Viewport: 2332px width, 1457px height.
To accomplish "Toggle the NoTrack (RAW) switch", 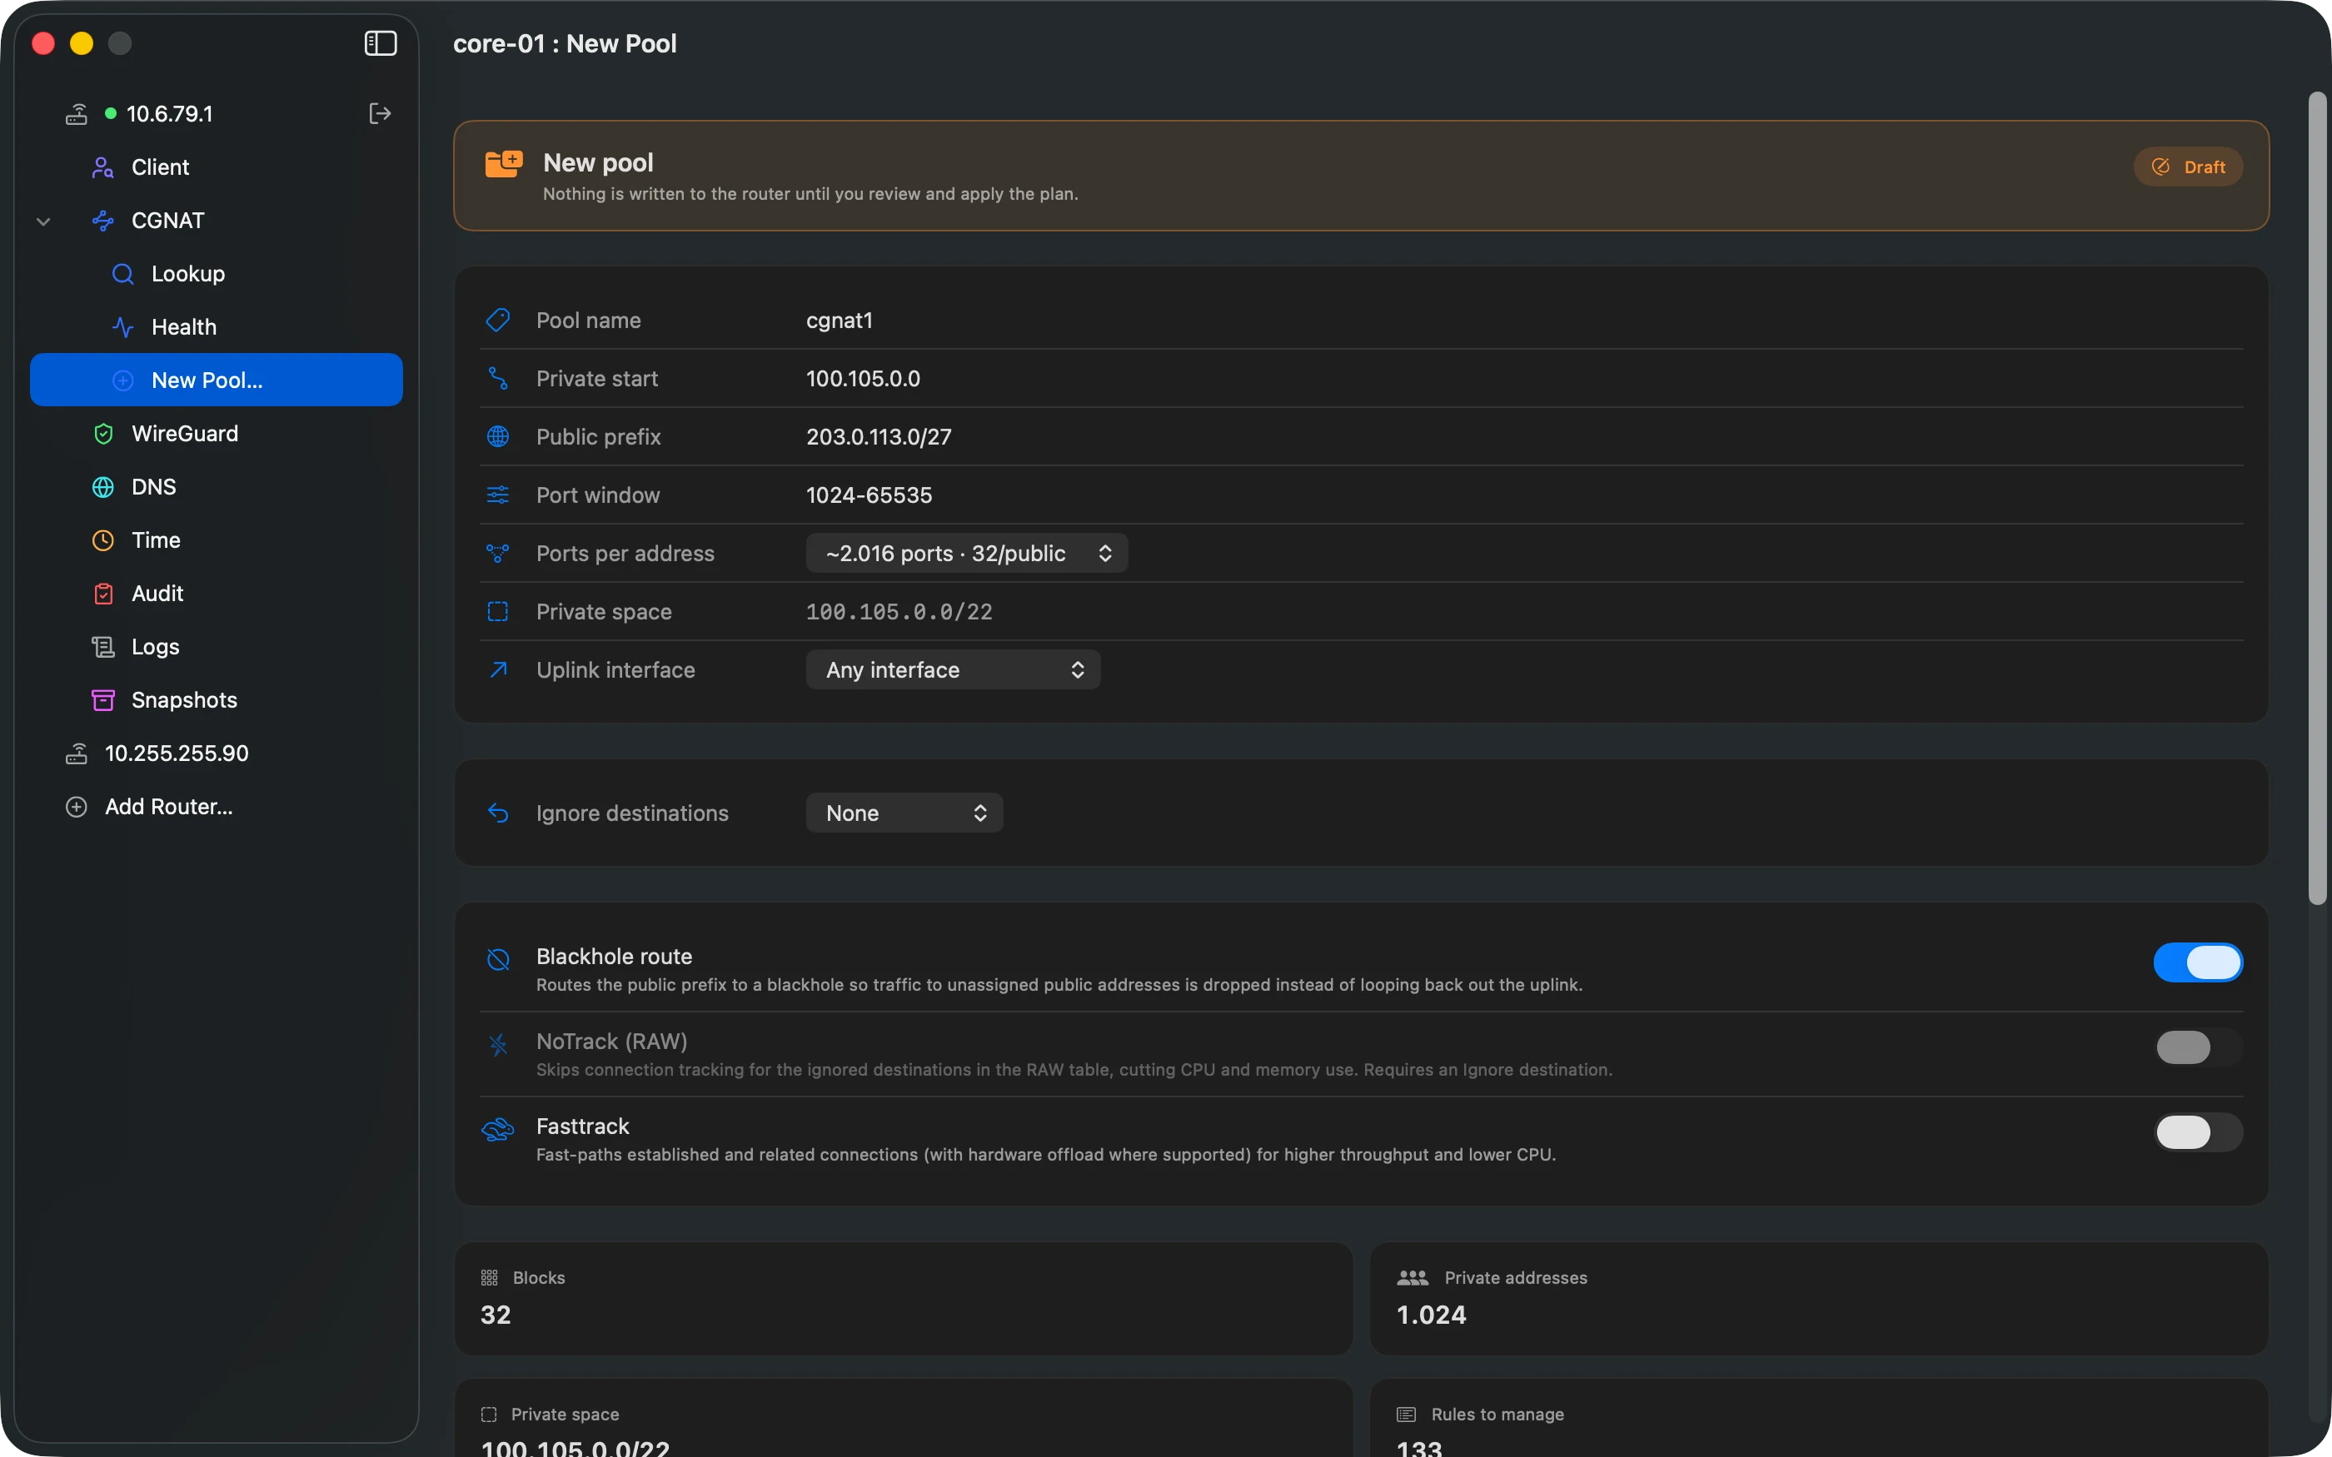I will [x=2198, y=1047].
